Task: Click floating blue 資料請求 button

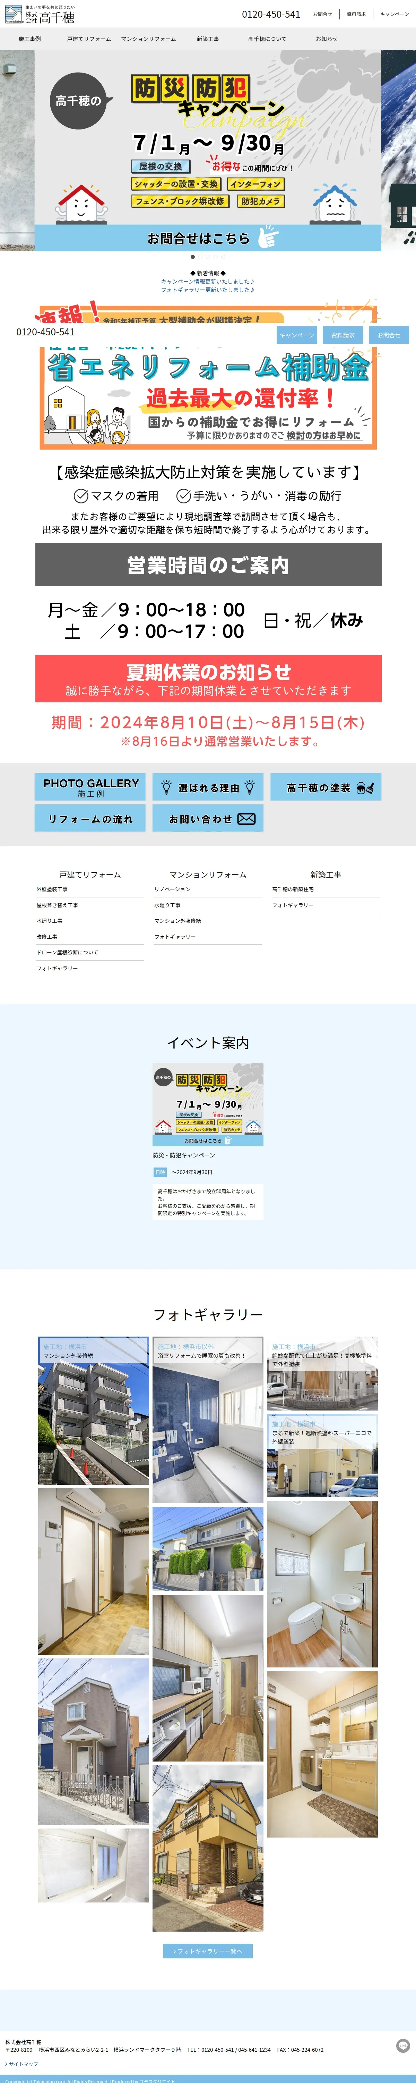Action: 343,335
